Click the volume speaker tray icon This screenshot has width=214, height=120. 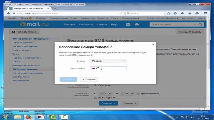192,117
